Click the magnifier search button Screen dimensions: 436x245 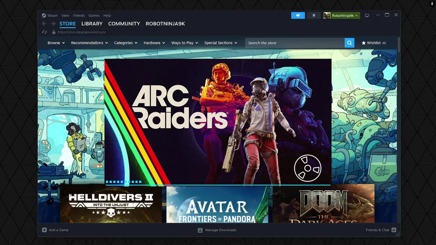click(x=349, y=43)
